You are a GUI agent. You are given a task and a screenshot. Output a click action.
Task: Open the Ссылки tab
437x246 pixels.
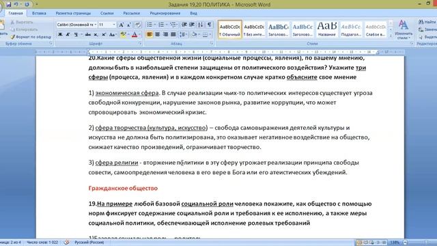[107, 13]
